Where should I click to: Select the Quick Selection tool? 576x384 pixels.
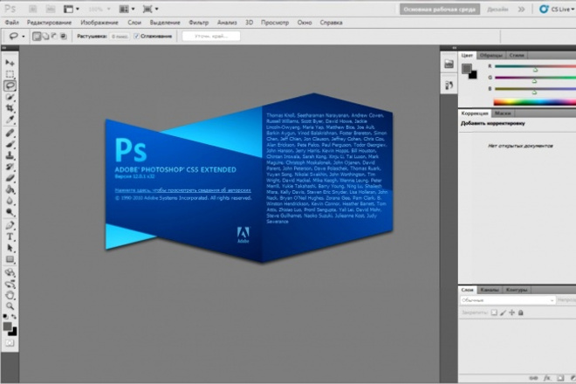point(10,97)
